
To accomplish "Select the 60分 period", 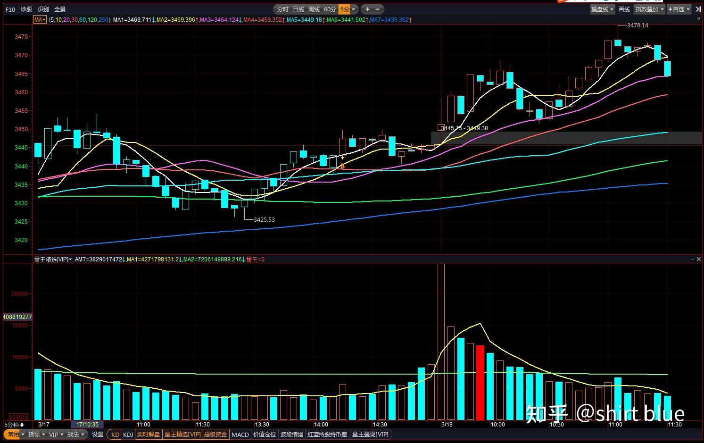I will [330, 9].
